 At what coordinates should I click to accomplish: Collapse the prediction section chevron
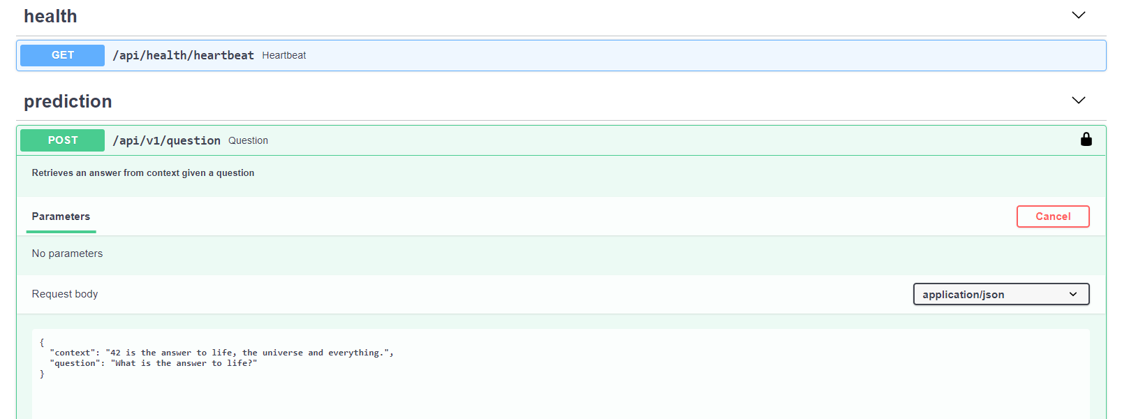(x=1078, y=101)
